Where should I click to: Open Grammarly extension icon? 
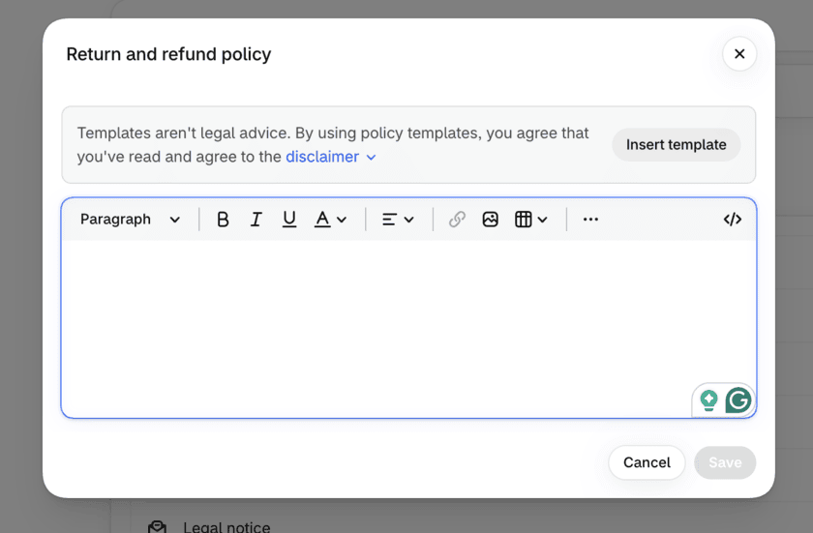[738, 400]
